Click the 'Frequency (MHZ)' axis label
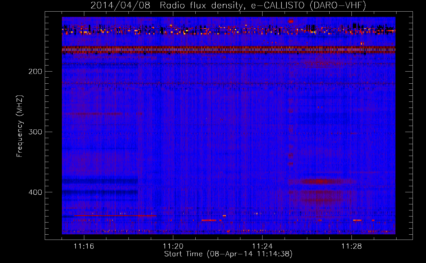The height and width of the screenshot is (263, 426). (20, 126)
